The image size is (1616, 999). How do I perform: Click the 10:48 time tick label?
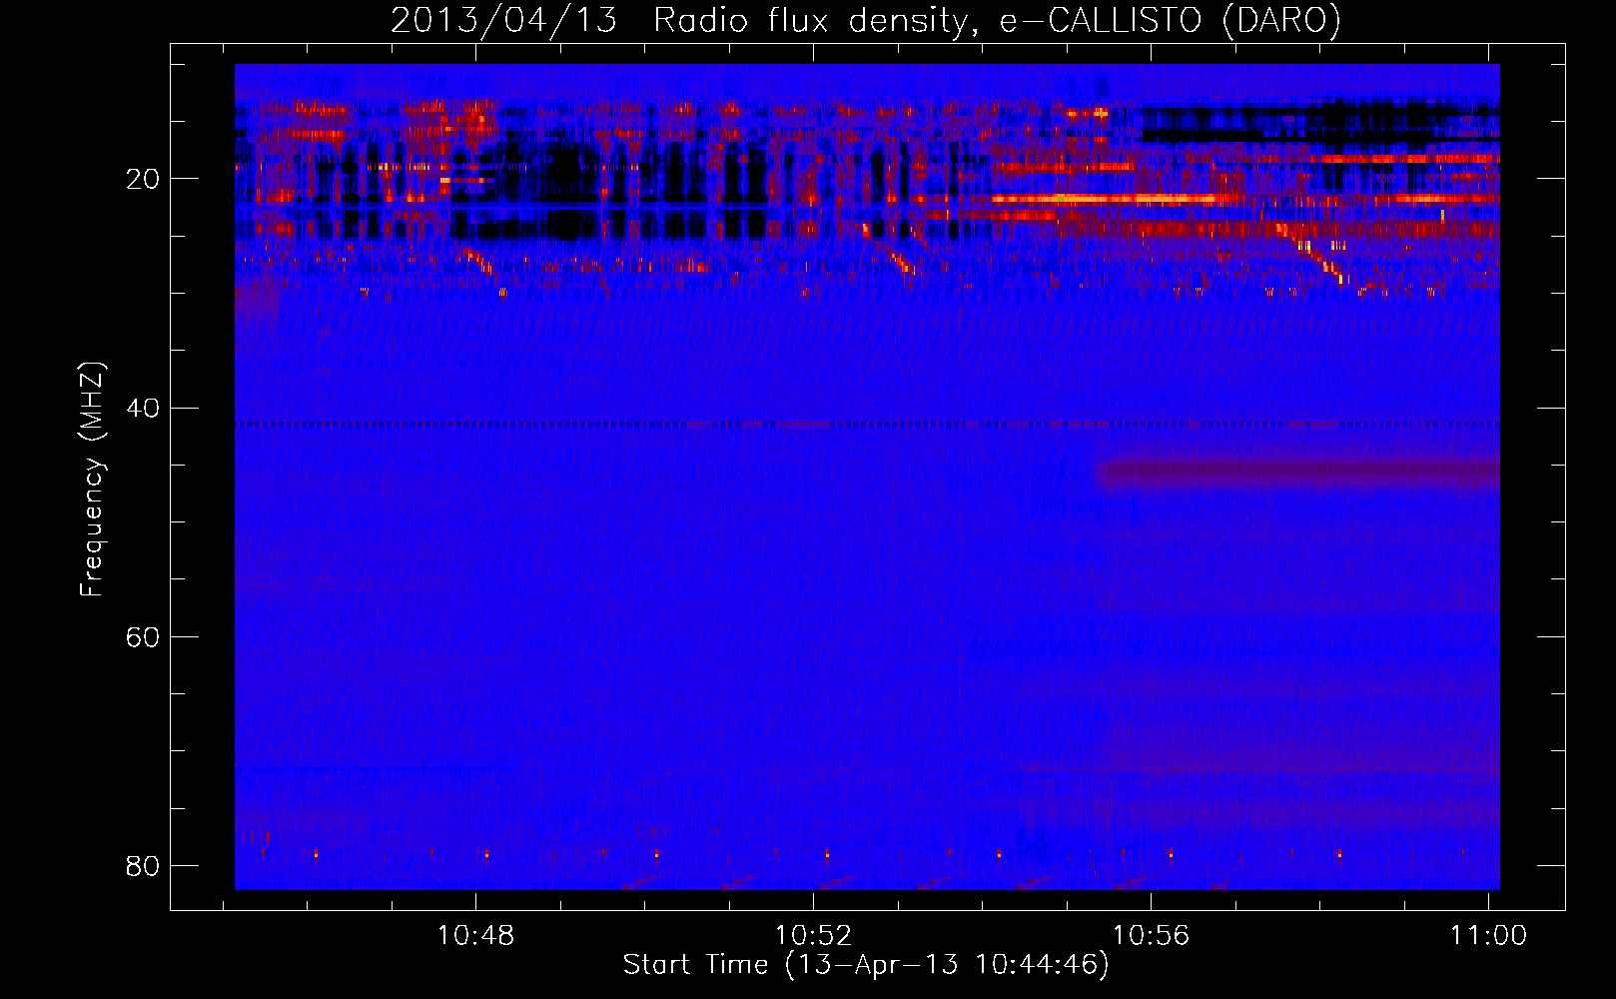point(476,935)
